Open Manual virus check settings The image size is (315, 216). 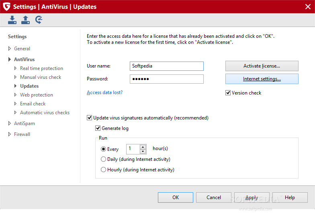41,77
